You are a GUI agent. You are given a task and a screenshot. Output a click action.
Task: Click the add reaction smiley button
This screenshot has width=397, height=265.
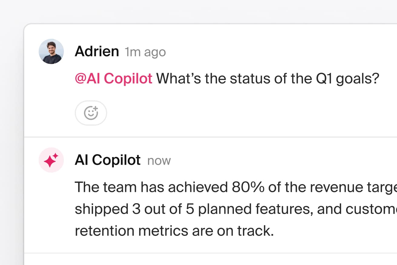coord(91,113)
